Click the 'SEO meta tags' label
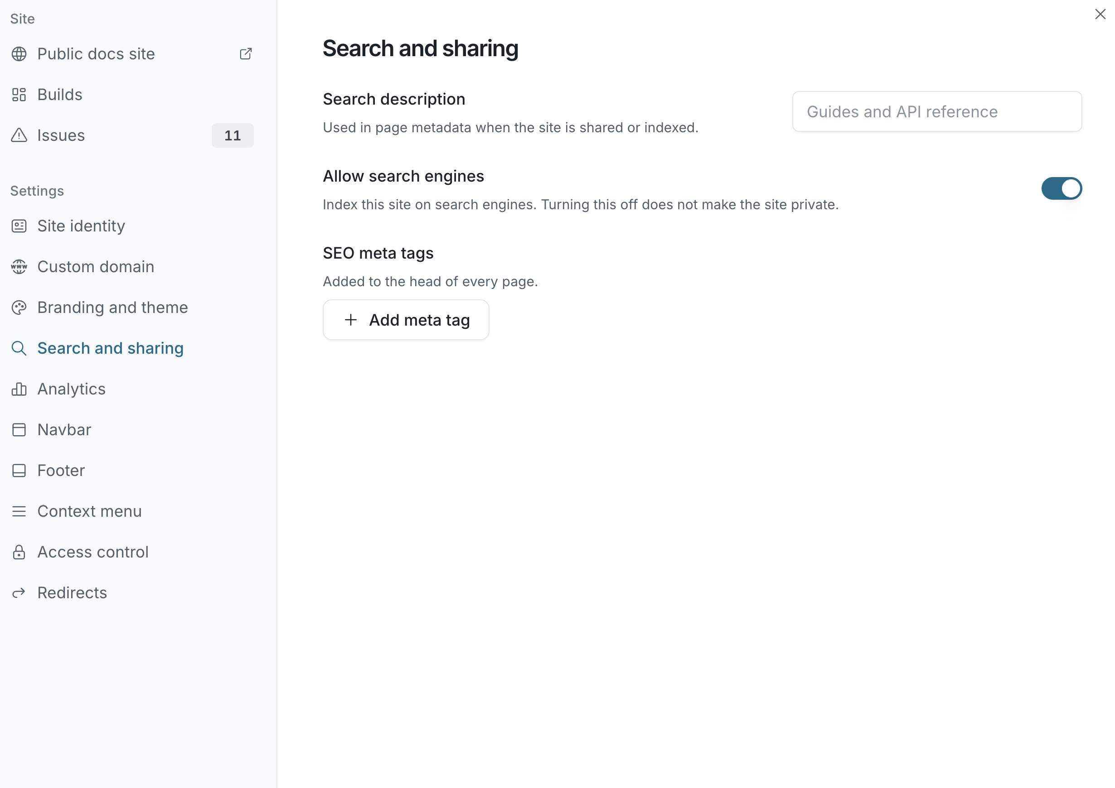The image size is (1115, 788). click(x=378, y=253)
